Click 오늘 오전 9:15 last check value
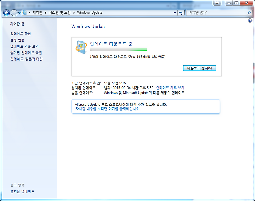This screenshot has width=255, height=201. click(115, 83)
